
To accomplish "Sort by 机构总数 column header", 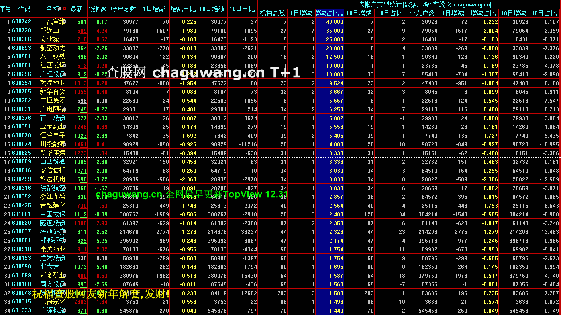I will tap(272, 14).
